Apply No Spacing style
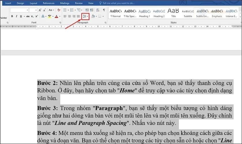 (130, 13)
